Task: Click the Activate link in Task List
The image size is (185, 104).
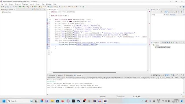Action: coord(173,15)
